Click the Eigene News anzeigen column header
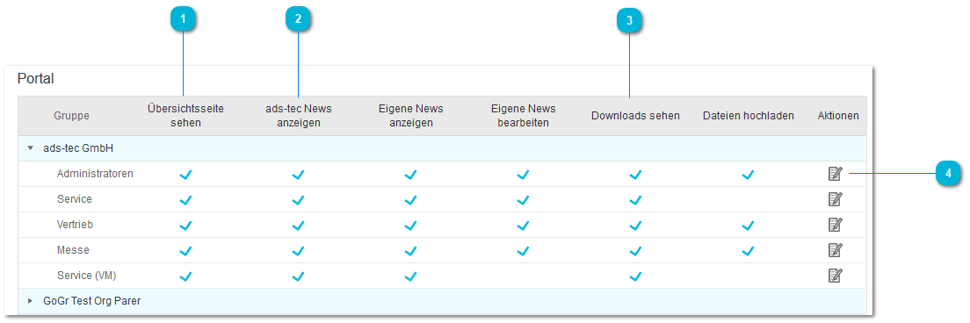The width and height of the screenshot is (970, 323). (x=411, y=116)
